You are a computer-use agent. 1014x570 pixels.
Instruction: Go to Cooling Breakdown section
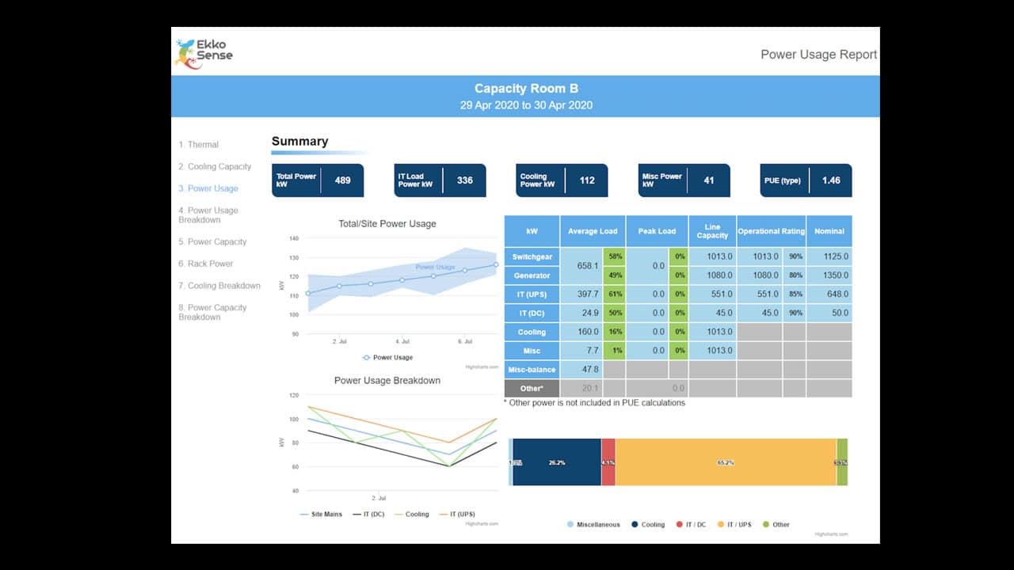pos(219,286)
